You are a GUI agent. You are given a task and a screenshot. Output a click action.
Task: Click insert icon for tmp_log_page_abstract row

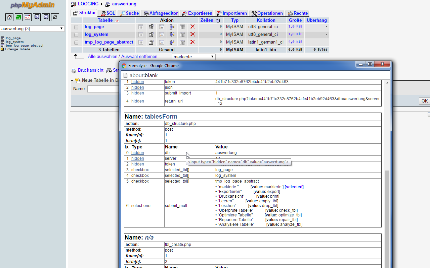(172, 42)
